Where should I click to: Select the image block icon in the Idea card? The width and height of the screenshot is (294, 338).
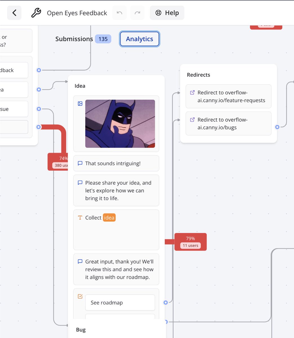80,103
